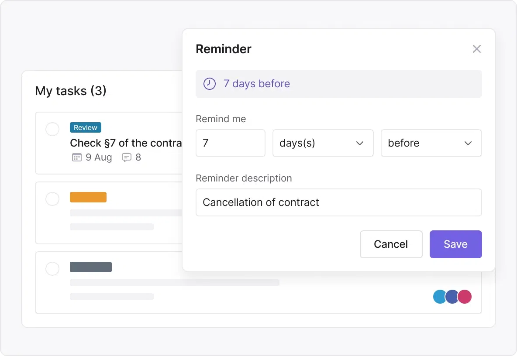Click the blue avatar circle
The height and width of the screenshot is (356, 517).
pyautogui.click(x=440, y=297)
